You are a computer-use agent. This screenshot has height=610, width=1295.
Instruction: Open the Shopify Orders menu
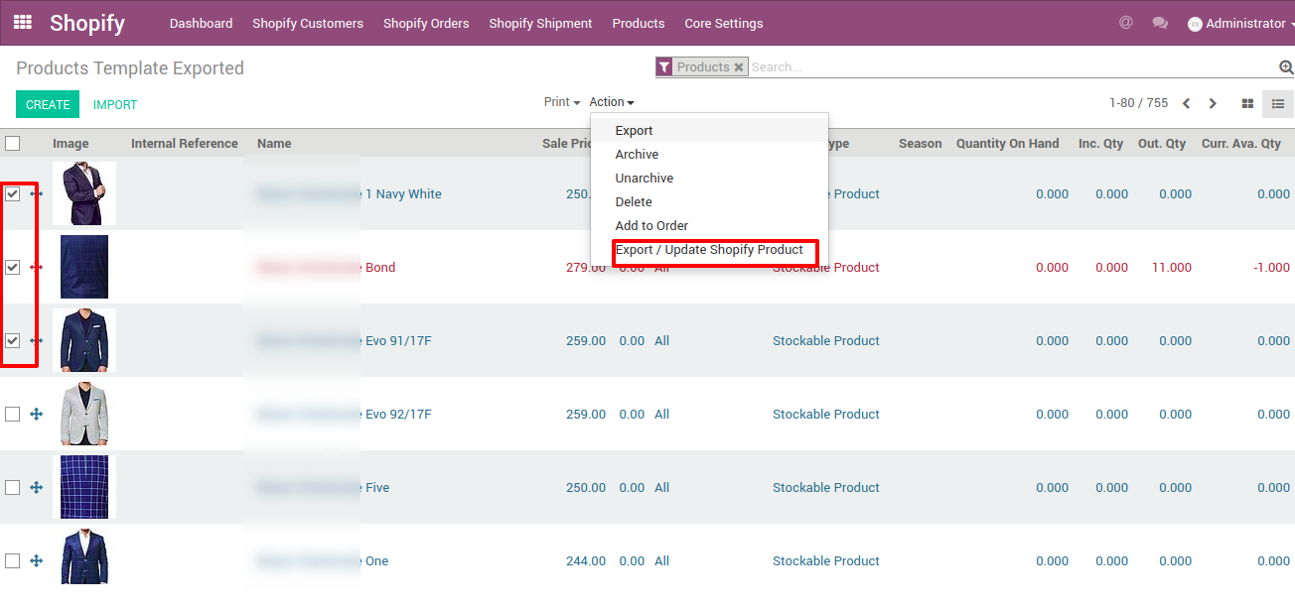tap(426, 23)
